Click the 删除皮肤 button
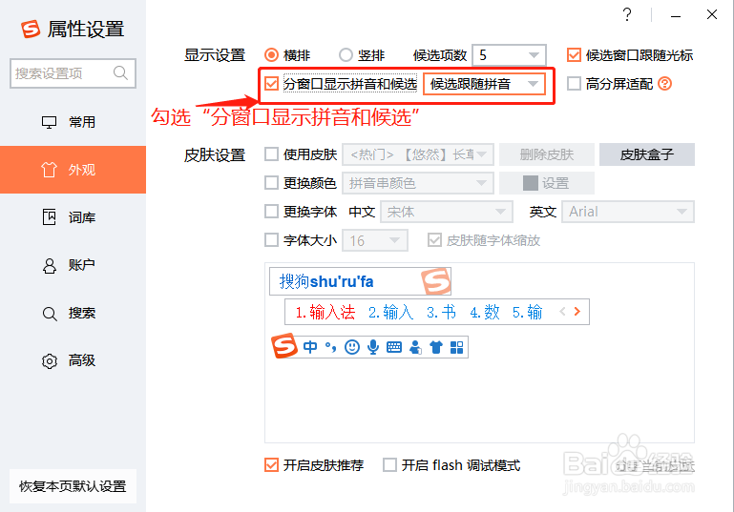Image resolution: width=734 pixels, height=512 pixels. 547,154
